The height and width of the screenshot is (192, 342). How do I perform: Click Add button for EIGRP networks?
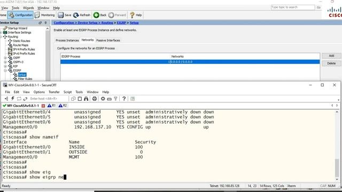coord(331,55)
